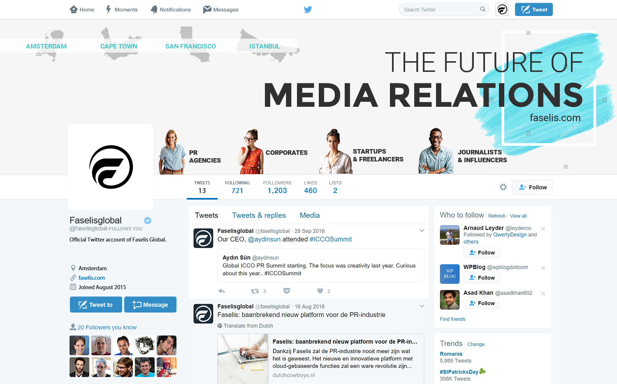Open the Romania trend

pos(451,354)
